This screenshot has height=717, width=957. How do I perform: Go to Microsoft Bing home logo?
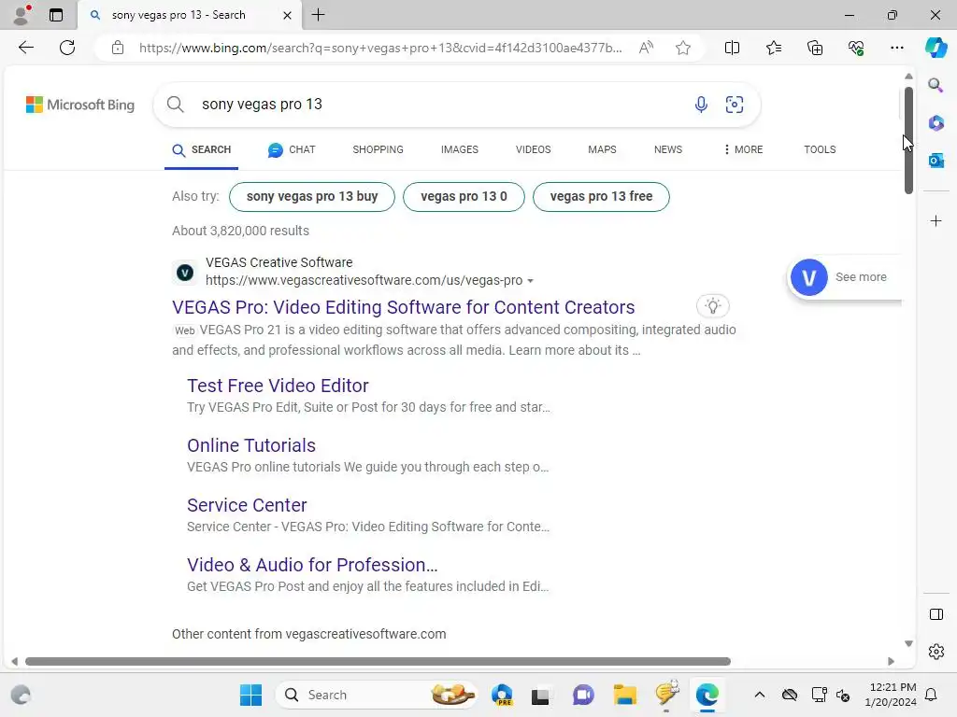pyautogui.click(x=80, y=105)
